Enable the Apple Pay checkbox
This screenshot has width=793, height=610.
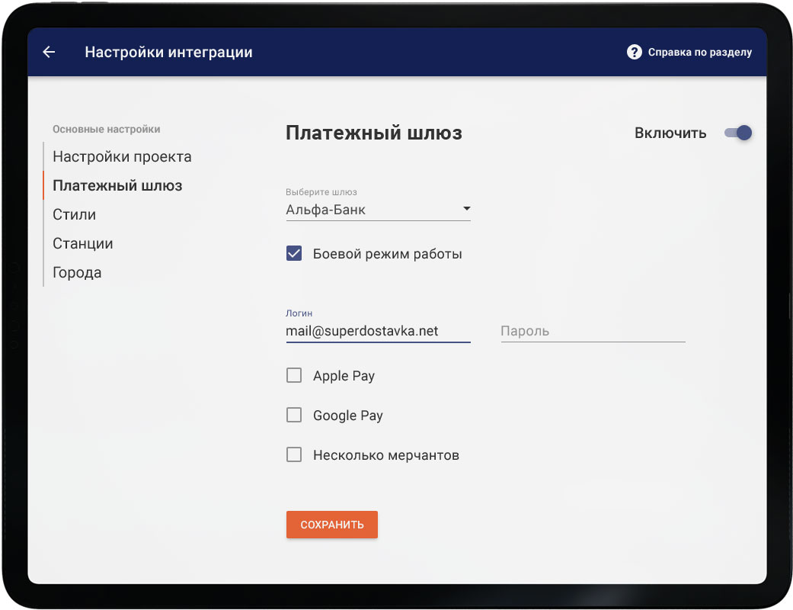[x=294, y=375]
